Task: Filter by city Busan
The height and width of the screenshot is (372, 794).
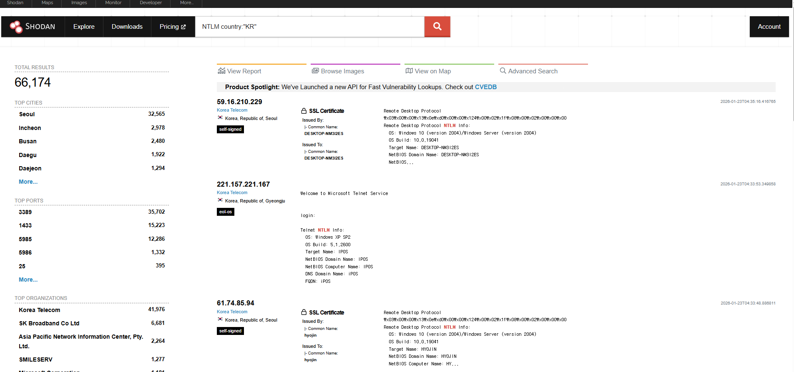Action: pos(28,141)
